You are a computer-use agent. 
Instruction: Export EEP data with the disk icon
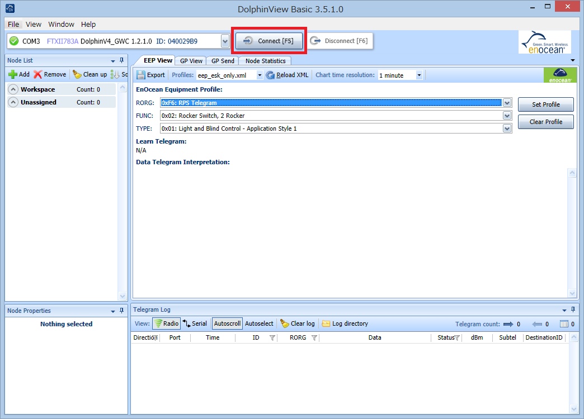coord(151,75)
